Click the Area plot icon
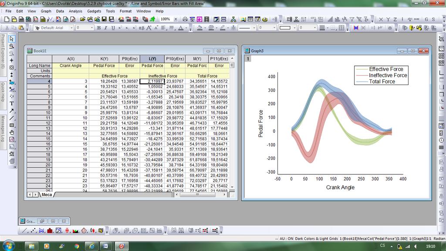This screenshot has width=446, height=251. 75,231
